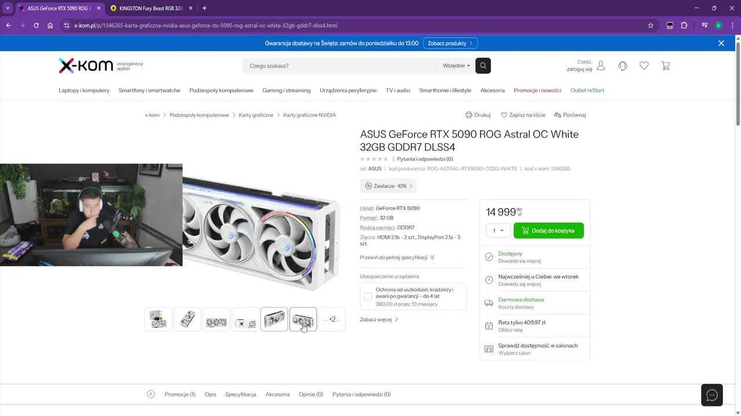Viewport: 741px width, 416px height.
Task: Open Urządzenia peryferyjne menu
Action: [x=348, y=90]
